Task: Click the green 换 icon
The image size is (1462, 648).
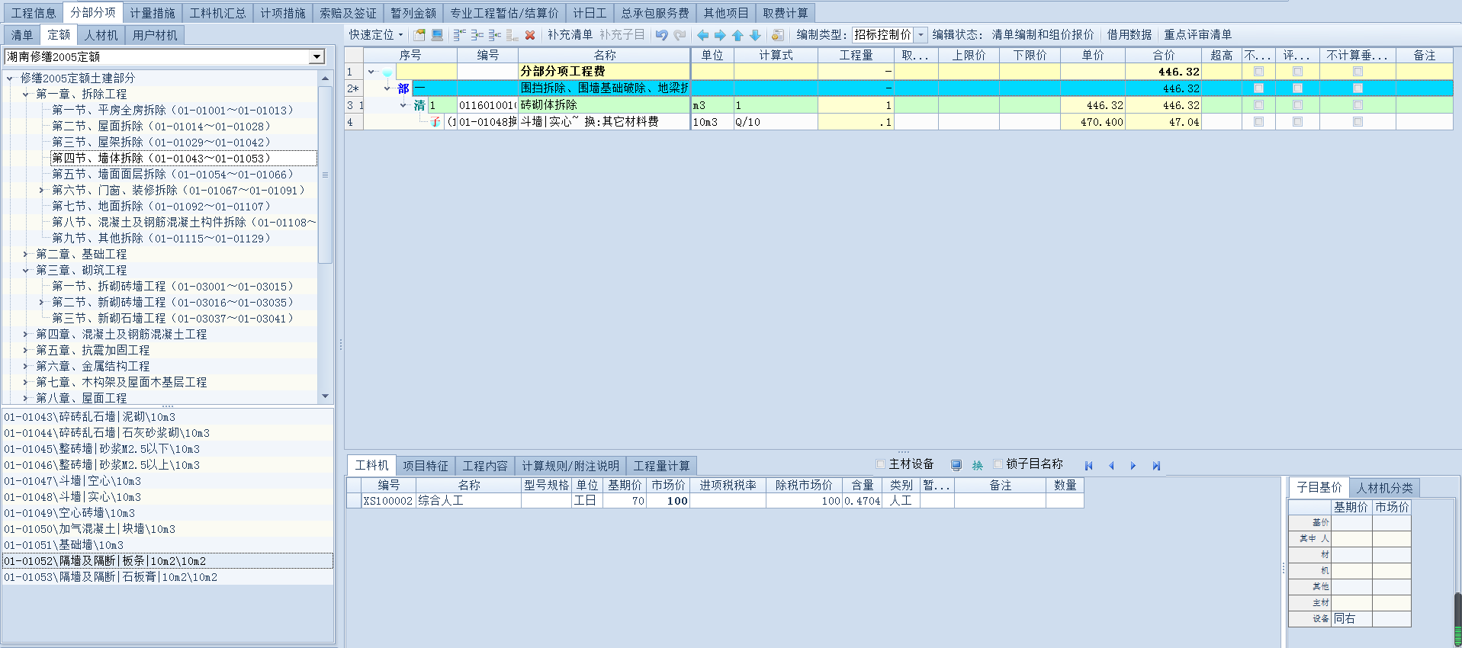Action: [x=978, y=465]
